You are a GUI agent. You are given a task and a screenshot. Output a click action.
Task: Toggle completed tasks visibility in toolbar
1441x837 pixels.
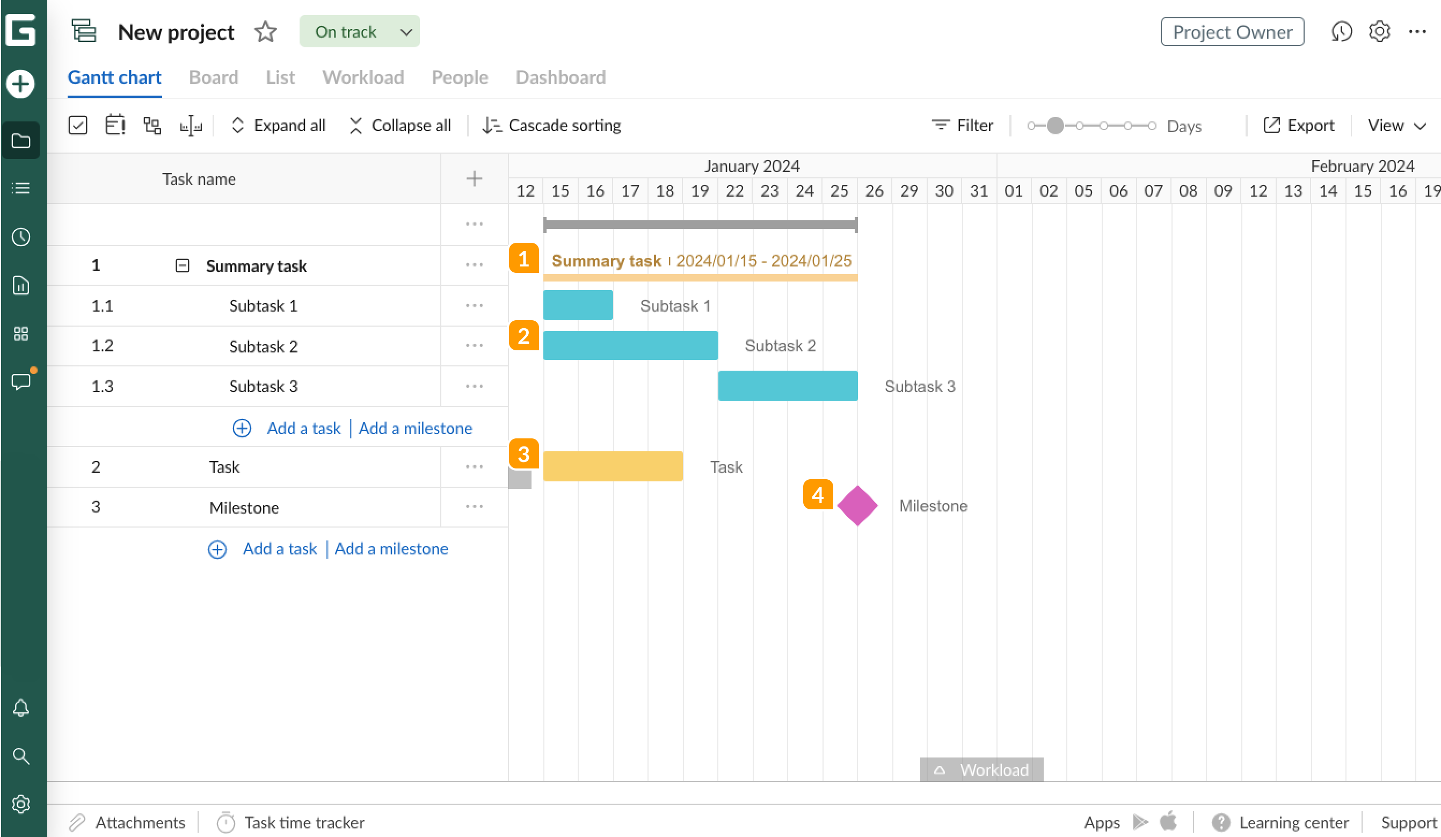[x=78, y=125]
